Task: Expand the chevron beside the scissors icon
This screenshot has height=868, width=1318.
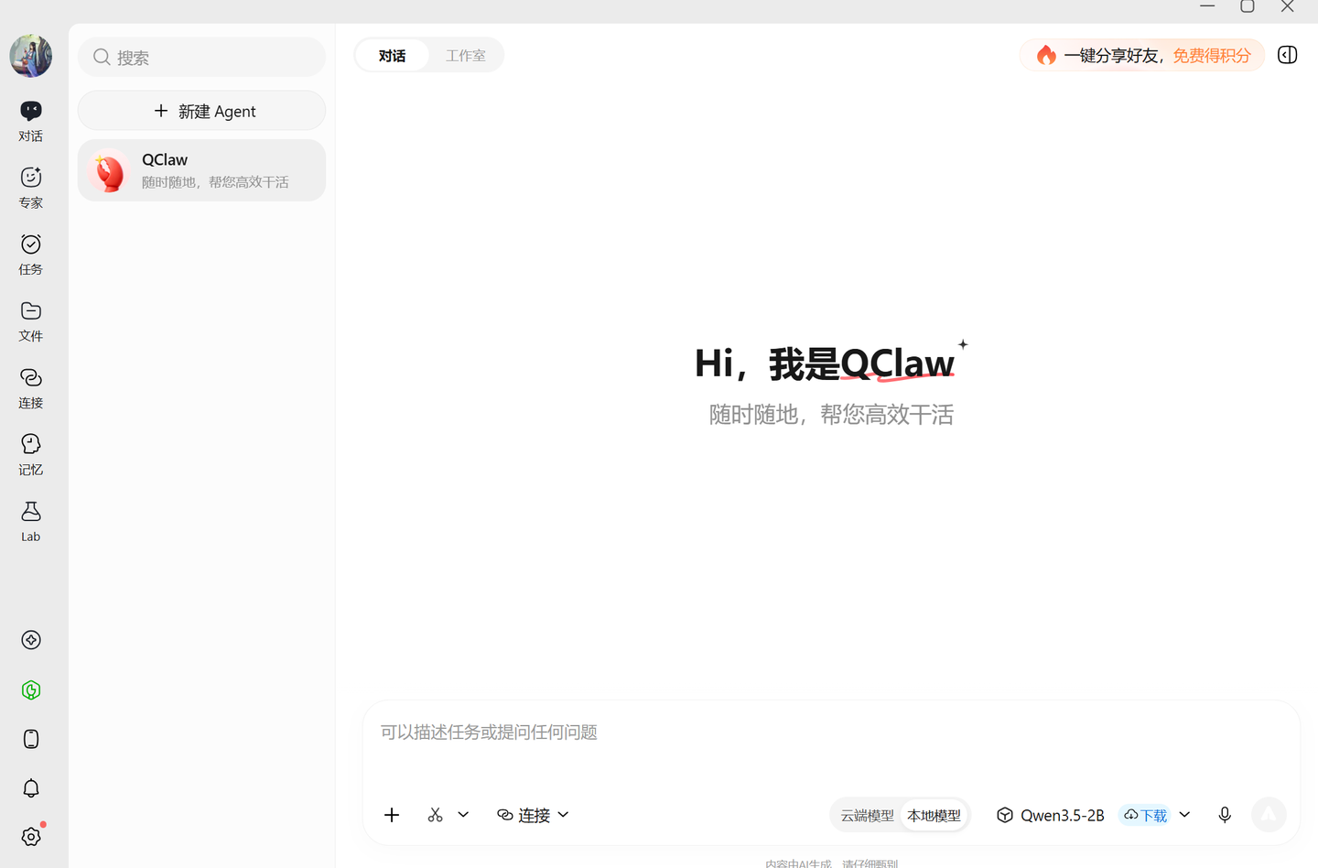Action: 463,815
